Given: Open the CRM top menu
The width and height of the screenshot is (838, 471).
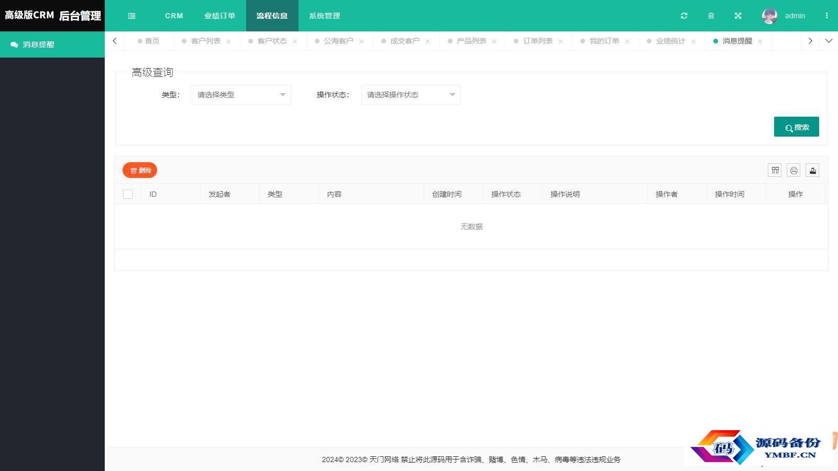Looking at the screenshot, I should point(174,16).
